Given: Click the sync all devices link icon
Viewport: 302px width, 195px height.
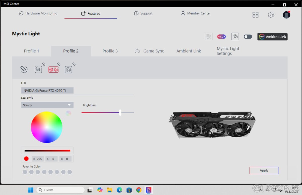Looking at the screenshot, I should (24, 69).
